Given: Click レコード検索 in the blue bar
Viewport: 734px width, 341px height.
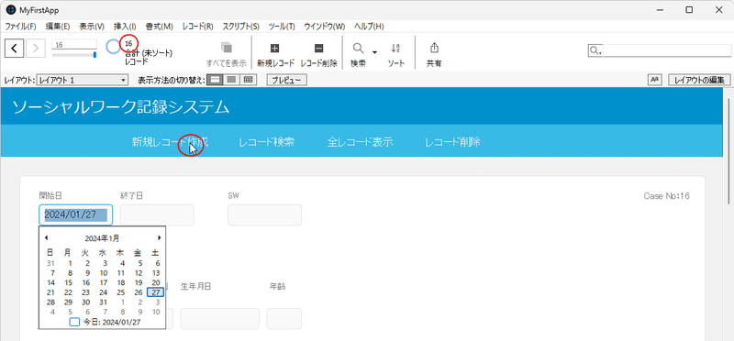Looking at the screenshot, I should tap(266, 142).
